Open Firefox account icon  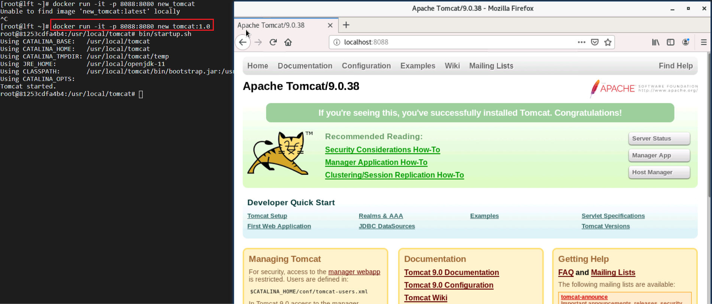(686, 42)
